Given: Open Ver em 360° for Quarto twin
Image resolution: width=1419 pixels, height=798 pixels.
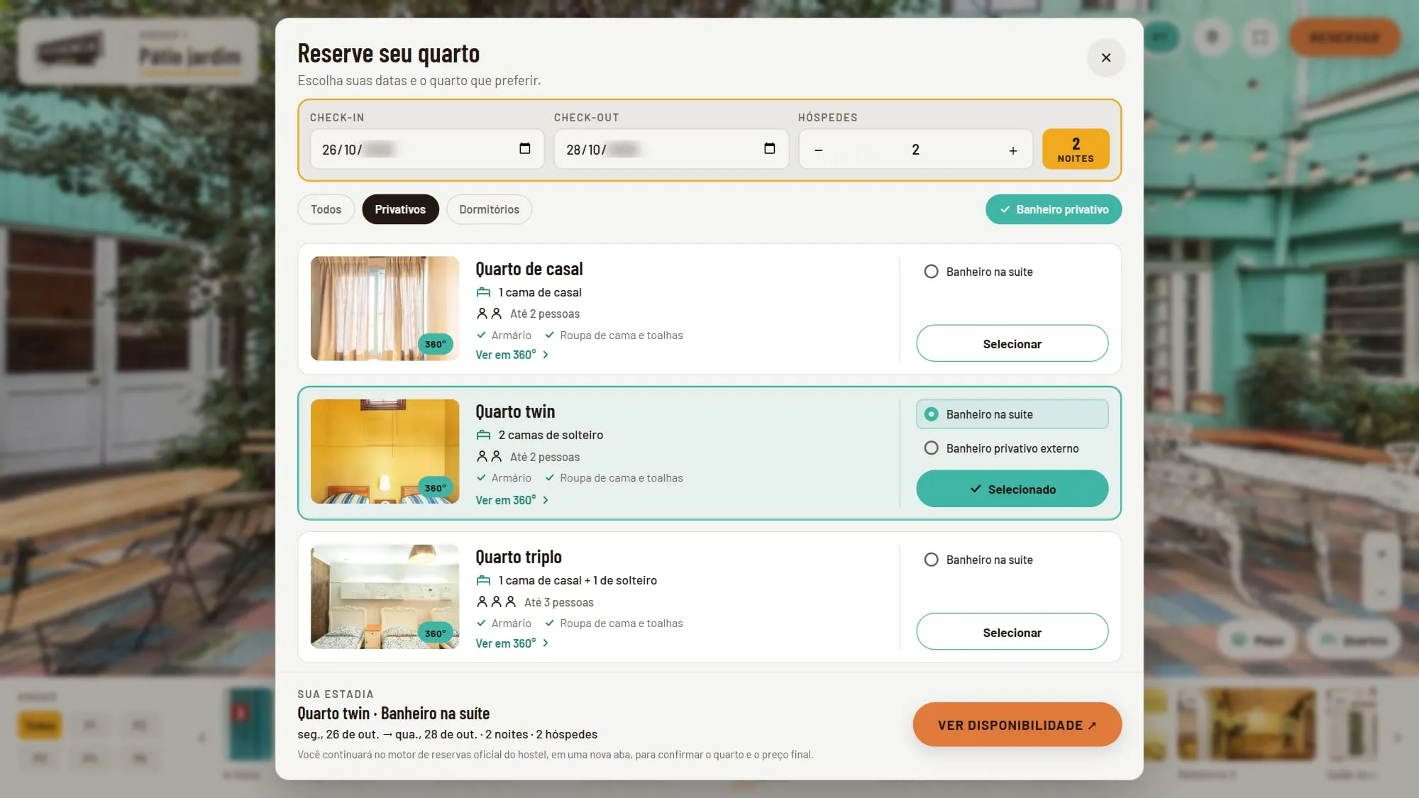Looking at the screenshot, I should tap(512, 500).
